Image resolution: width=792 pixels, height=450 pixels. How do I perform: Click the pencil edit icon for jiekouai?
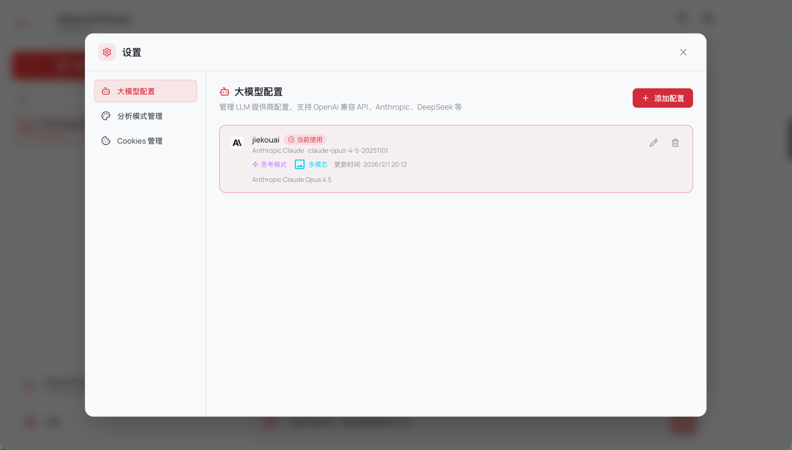click(x=653, y=143)
